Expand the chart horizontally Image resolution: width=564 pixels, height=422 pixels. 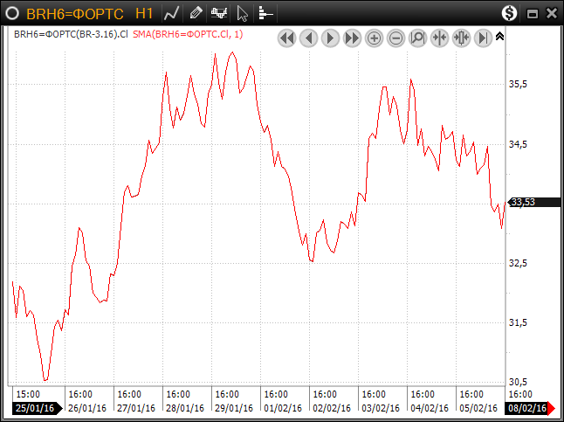(x=461, y=38)
